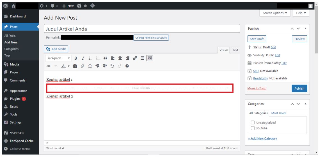325x158 pixels.
Task: Click Change Permalink Structure button
Action: click(x=151, y=38)
